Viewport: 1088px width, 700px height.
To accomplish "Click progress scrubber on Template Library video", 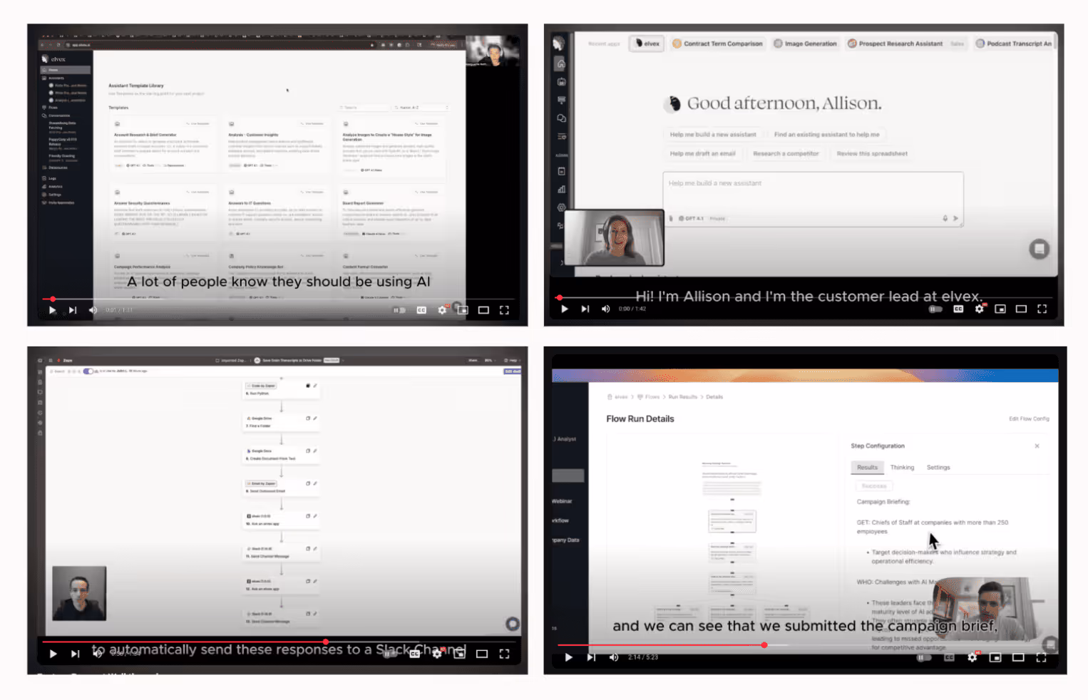I will pos(53,299).
